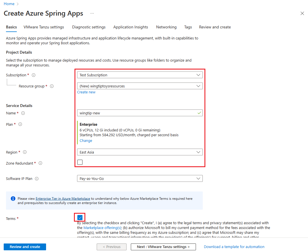Click the breadcrumb chevron after Home
The height and width of the screenshot is (252, 308).
click(18, 4)
